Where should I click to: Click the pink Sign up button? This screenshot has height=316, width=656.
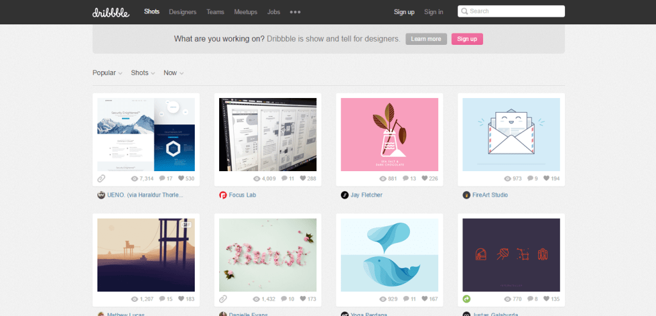point(467,39)
